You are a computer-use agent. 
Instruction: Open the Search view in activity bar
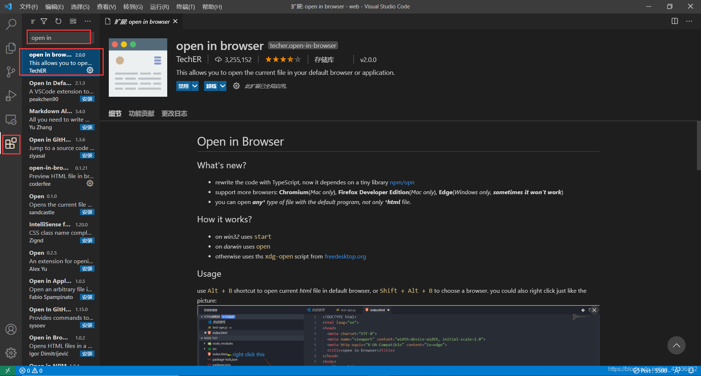coord(11,24)
